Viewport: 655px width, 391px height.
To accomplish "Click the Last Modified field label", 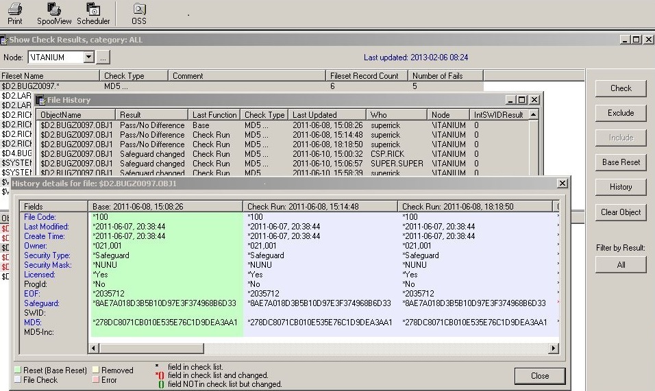I will (47, 227).
